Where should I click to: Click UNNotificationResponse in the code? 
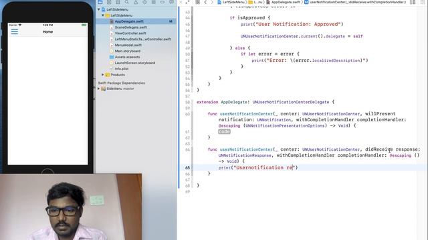coord(245,155)
